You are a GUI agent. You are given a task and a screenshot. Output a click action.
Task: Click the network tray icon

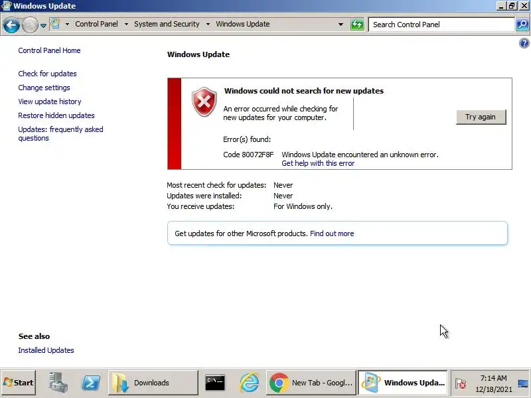(x=523, y=383)
